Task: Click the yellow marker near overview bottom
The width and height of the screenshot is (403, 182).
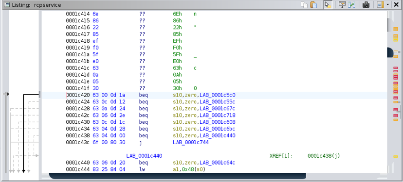Action: click(x=396, y=156)
